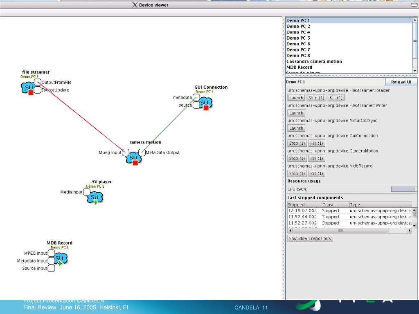Click device list scroll up arrow
Viewport: 419px width, 314px height.
point(415,20)
